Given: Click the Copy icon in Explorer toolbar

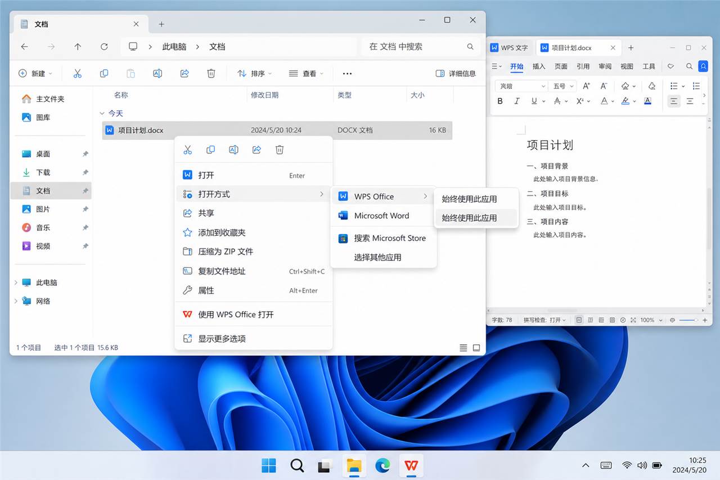Looking at the screenshot, I should point(104,74).
